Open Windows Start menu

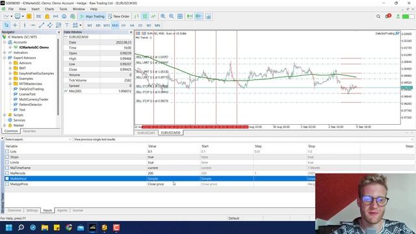9,227
